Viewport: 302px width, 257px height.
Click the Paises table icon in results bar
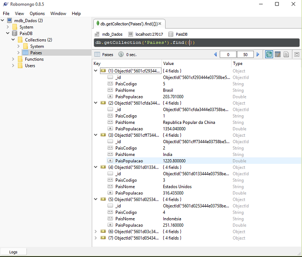pyautogui.click(x=97, y=54)
